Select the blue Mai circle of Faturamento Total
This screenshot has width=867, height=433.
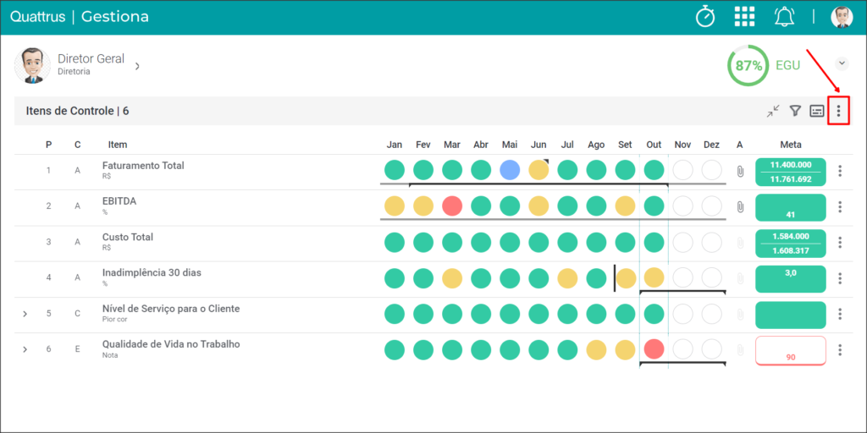tap(510, 170)
